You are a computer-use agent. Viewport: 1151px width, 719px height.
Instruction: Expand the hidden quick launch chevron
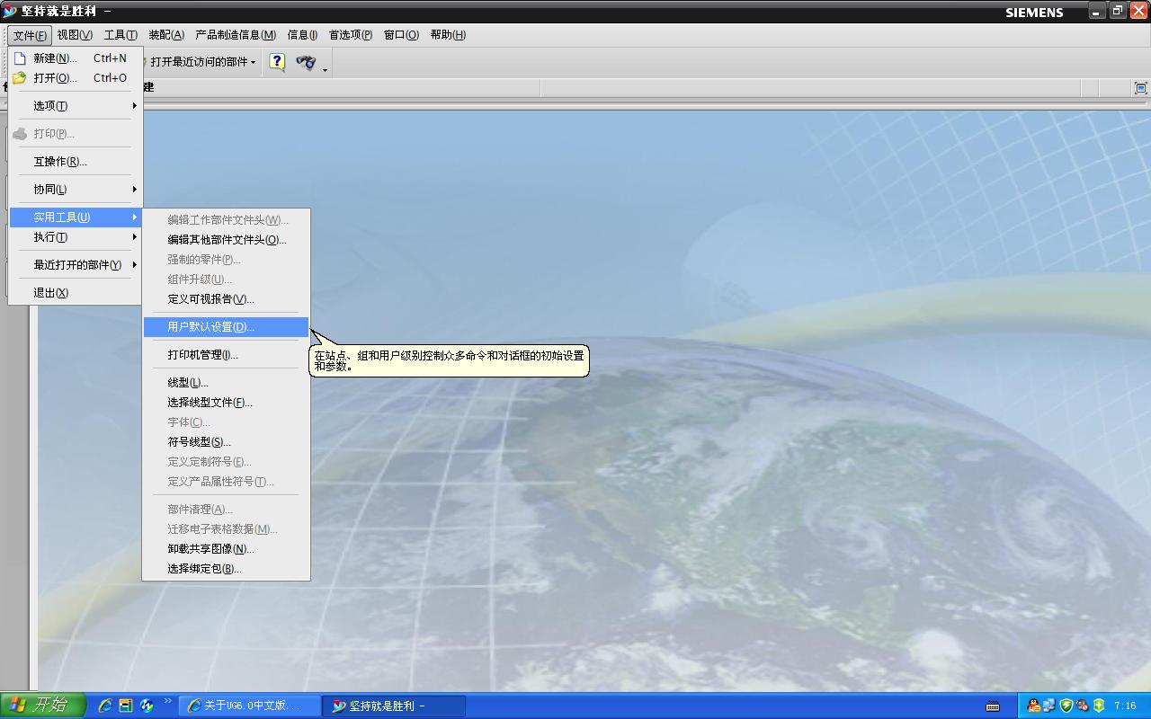point(167,702)
